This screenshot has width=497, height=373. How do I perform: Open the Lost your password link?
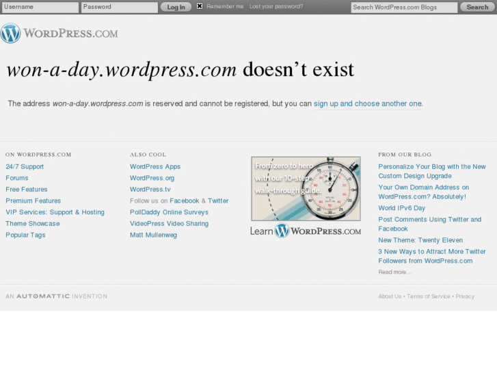click(276, 6)
